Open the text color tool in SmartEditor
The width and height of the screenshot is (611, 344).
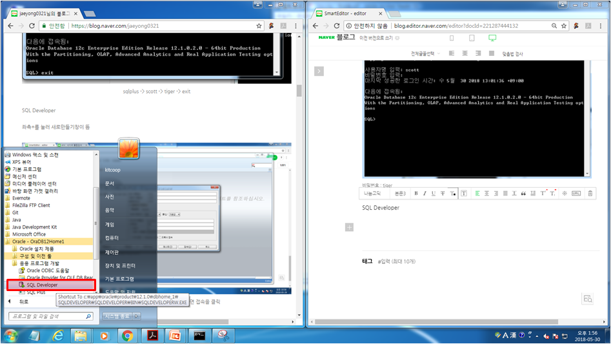[x=452, y=193]
